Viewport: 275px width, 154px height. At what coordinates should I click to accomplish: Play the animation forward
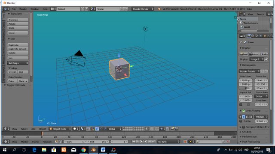coord(146,142)
